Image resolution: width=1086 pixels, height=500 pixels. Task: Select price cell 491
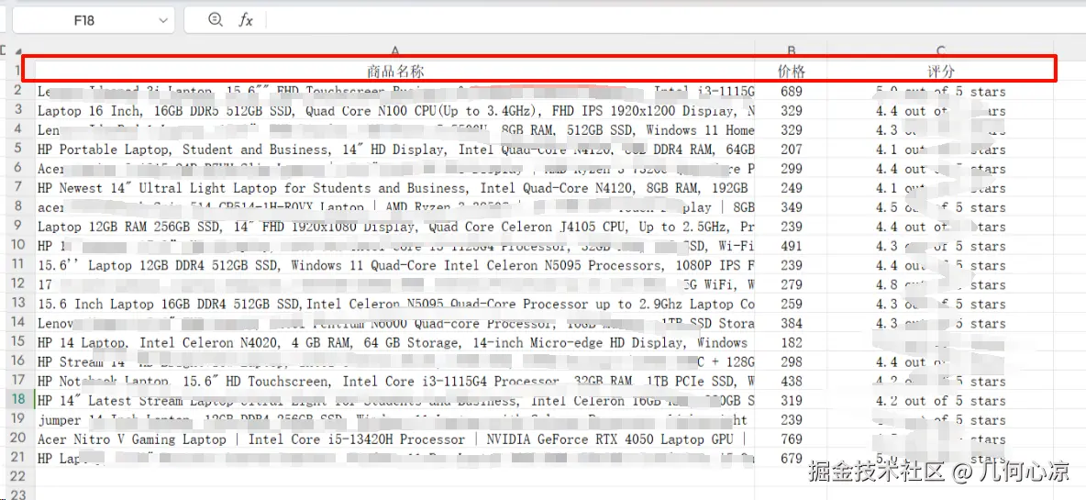[791, 246]
